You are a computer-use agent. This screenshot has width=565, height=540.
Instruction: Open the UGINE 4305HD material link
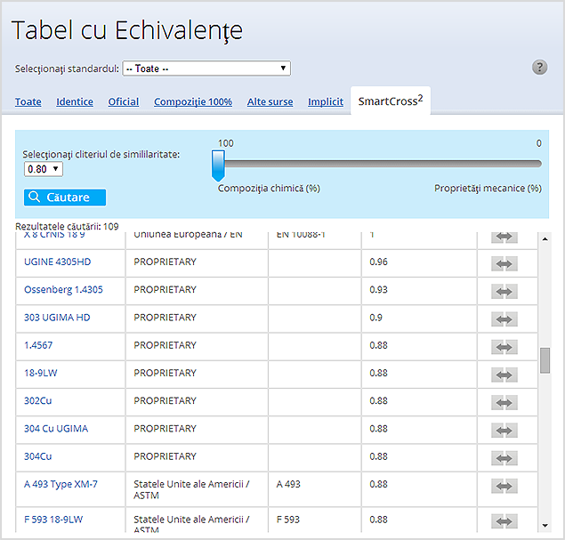point(57,262)
